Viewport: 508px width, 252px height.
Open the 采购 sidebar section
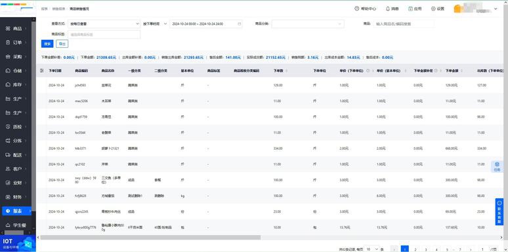tap(16, 56)
